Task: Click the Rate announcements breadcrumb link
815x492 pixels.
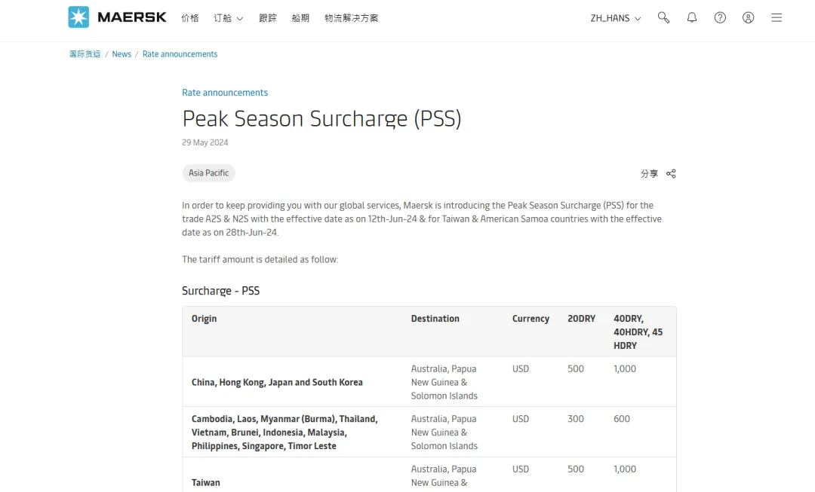Action: (x=180, y=54)
